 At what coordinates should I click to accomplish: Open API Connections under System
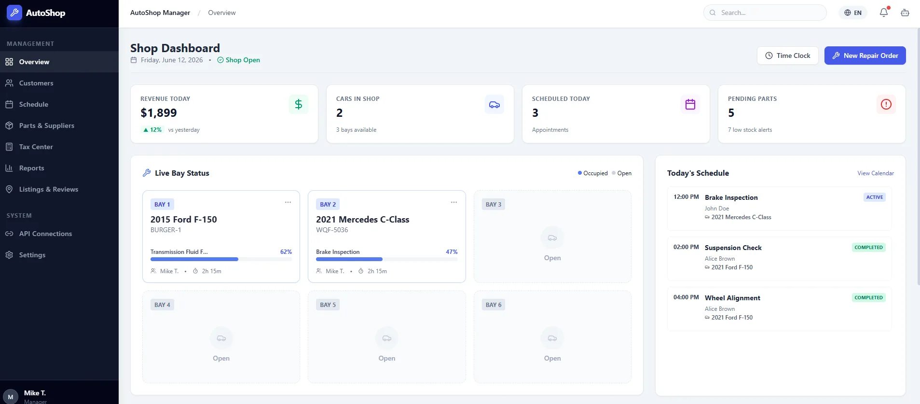coord(59,234)
